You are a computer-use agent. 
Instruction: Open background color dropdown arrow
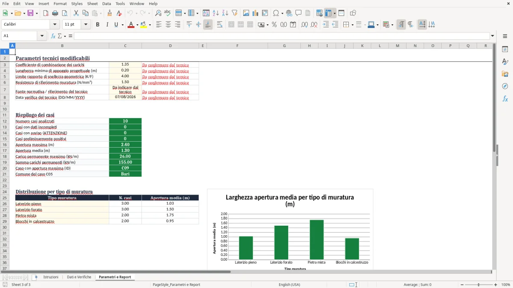[x=150, y=25]
